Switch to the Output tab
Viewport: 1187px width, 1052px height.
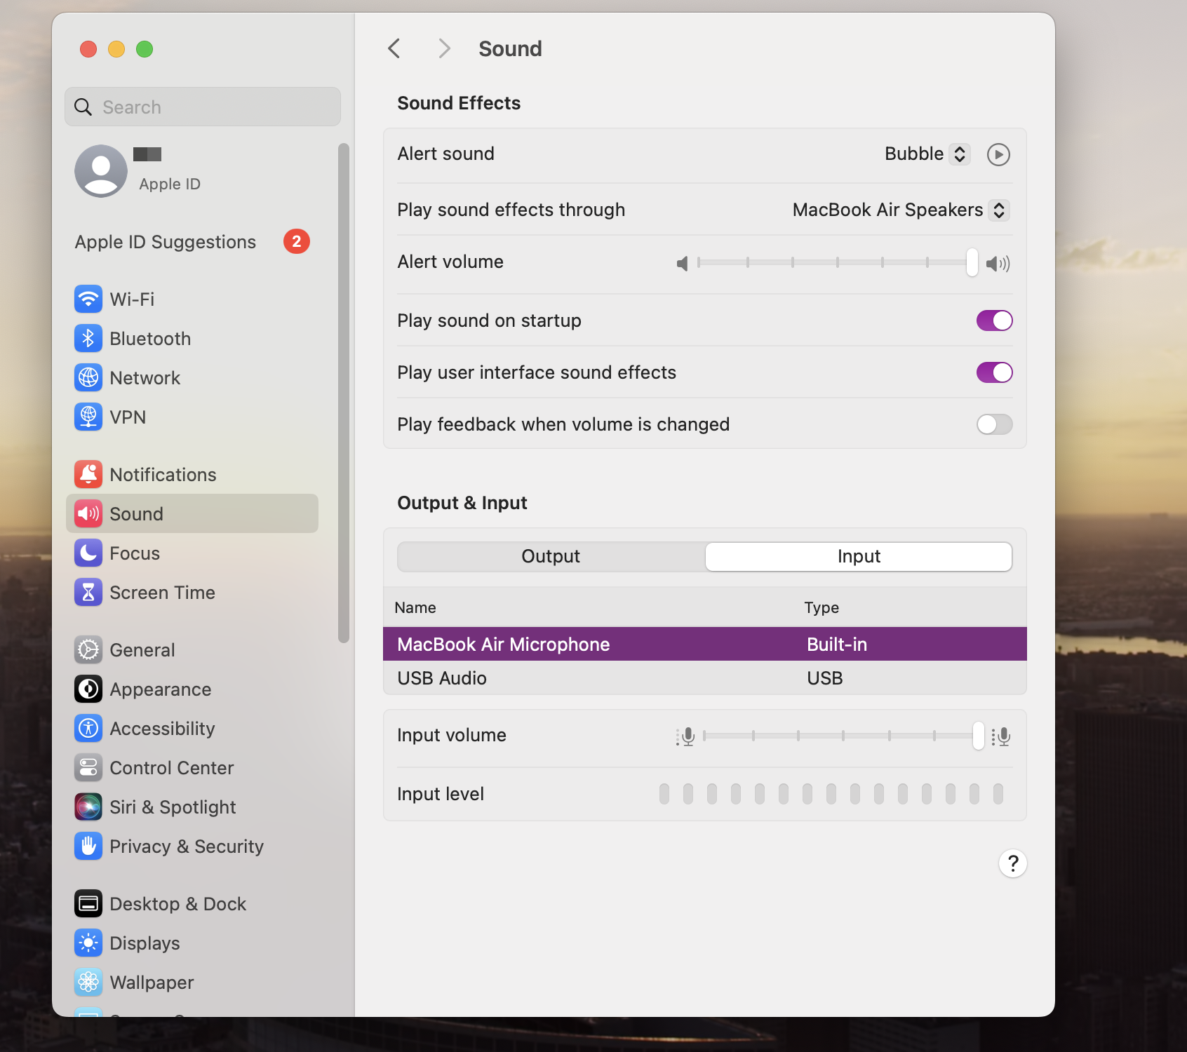pos(550,556)
